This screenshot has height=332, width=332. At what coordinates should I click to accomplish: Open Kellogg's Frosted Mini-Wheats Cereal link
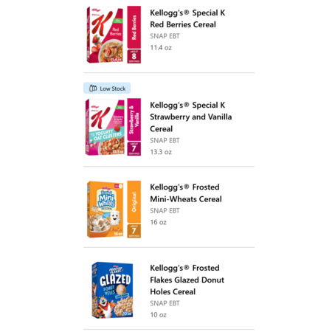pyautogui.click(x=186, y=193)
